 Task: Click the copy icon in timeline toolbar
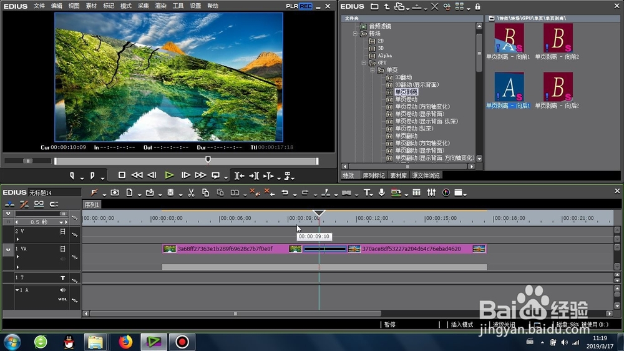pos(205,193)
